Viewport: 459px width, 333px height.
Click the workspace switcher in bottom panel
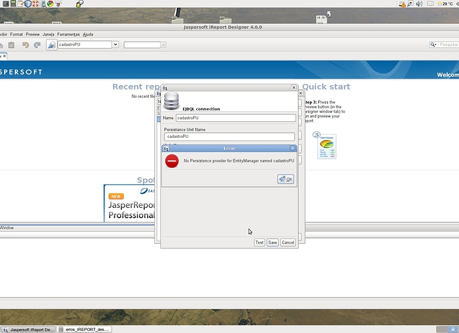click(x=447, y=330)
